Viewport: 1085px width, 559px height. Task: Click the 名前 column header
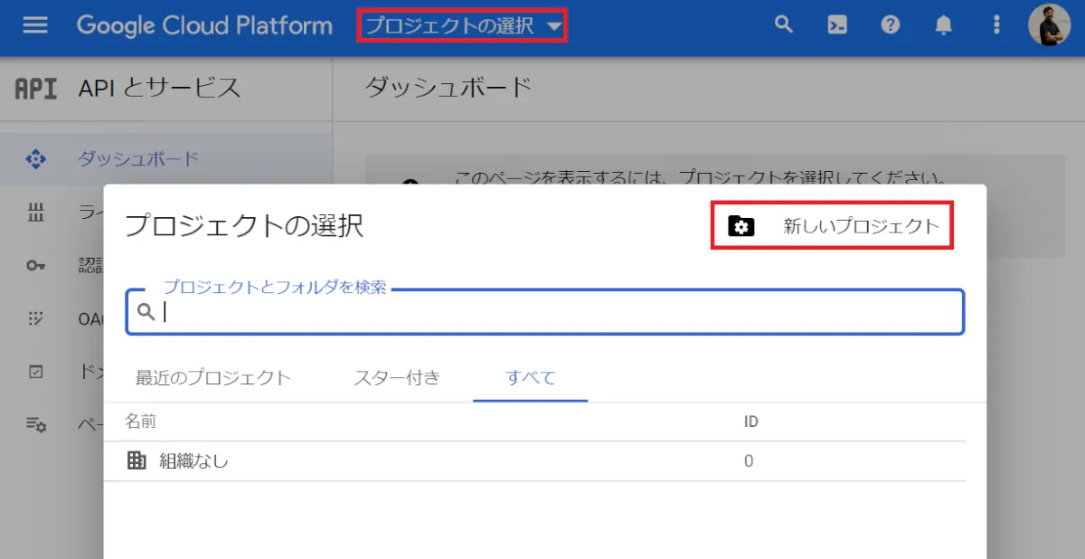coord(141,422)
